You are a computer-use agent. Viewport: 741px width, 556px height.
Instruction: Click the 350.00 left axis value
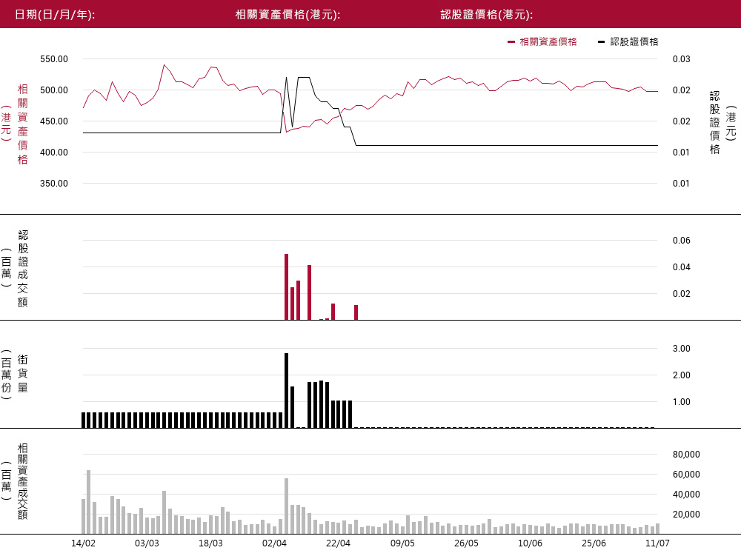[54, 183]
